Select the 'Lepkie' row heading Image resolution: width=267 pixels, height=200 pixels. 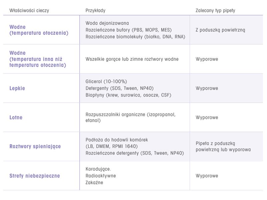(17, 88)
